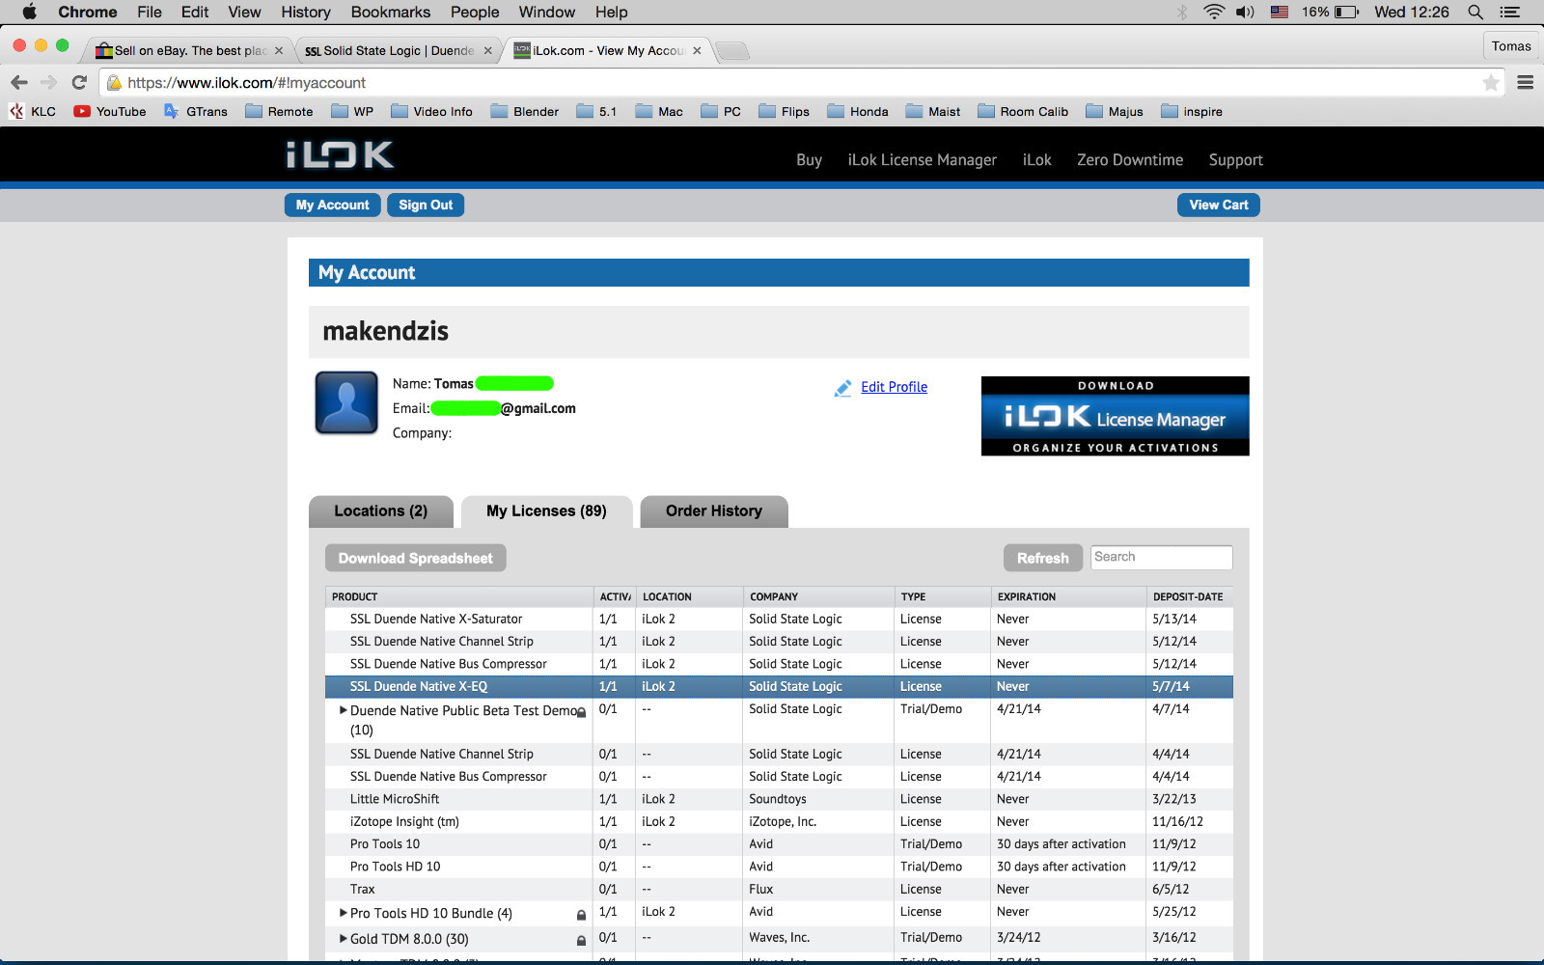Viewport: 1544px width, 965px height.
Task: Expand Duende Native Public Beta Test Demo row
Action: pyautogui.click(x=343, y=710)
